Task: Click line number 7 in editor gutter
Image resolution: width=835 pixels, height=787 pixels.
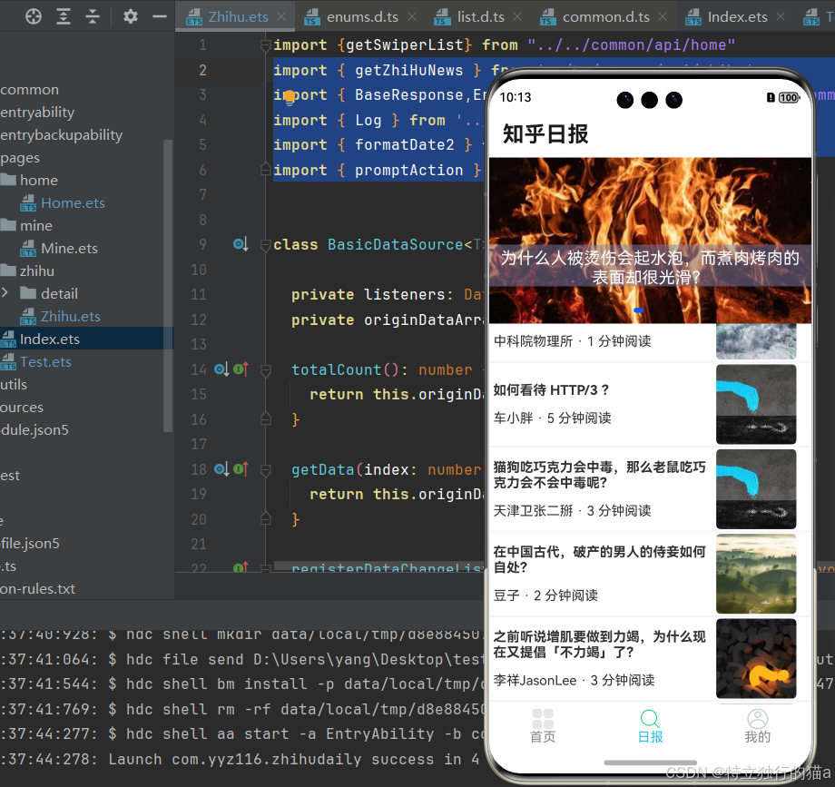Action: pos(202,195)
